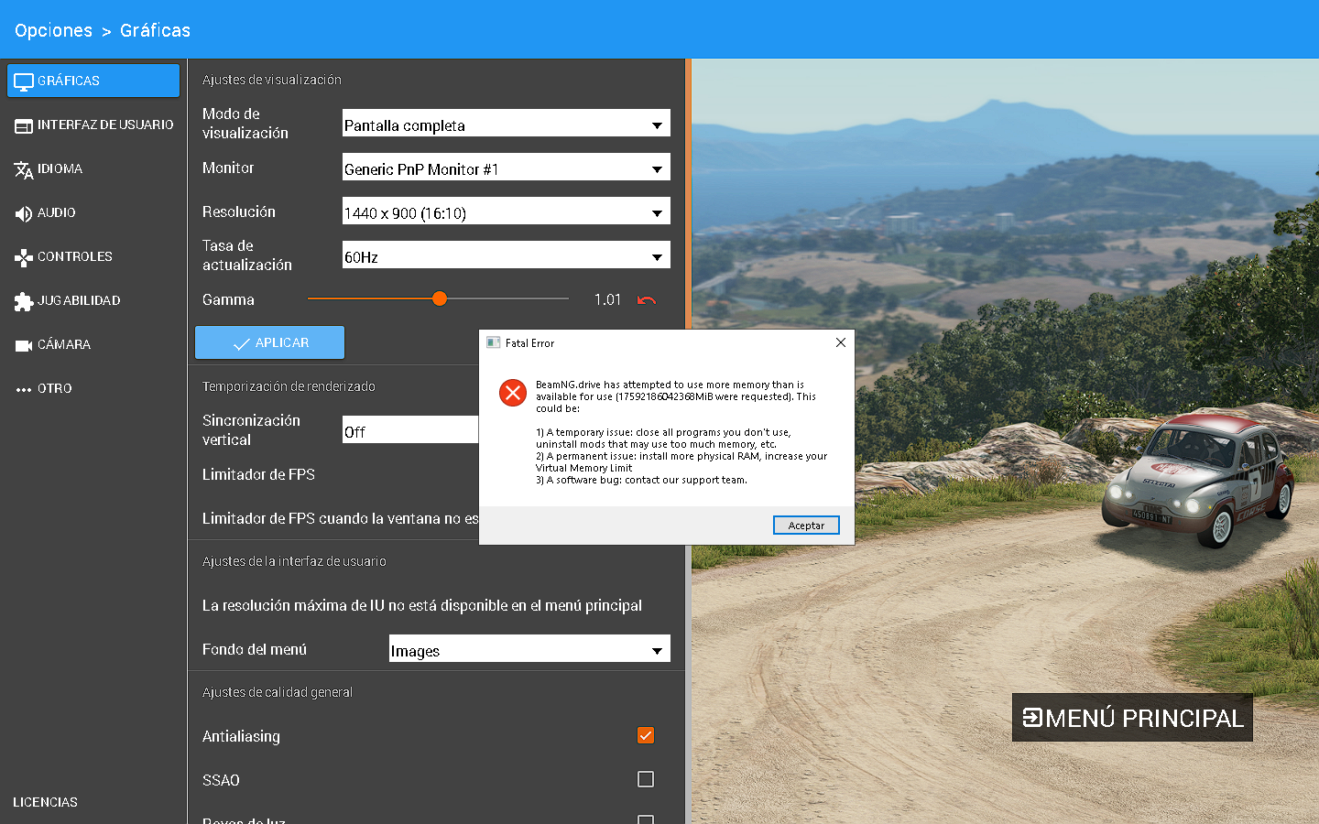
Task: Click Opciones in the breadcrumb
Action: click(53, 30)
